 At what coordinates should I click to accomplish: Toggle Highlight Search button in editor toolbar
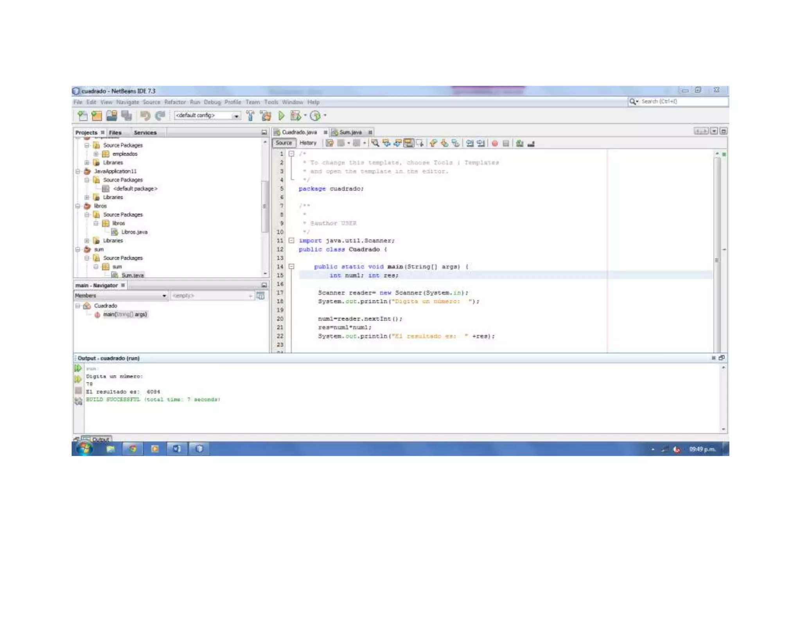tap(409, 143)
